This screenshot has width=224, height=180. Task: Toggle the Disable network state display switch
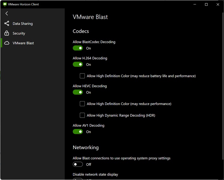pyautogui.click(x=78, y=179)
